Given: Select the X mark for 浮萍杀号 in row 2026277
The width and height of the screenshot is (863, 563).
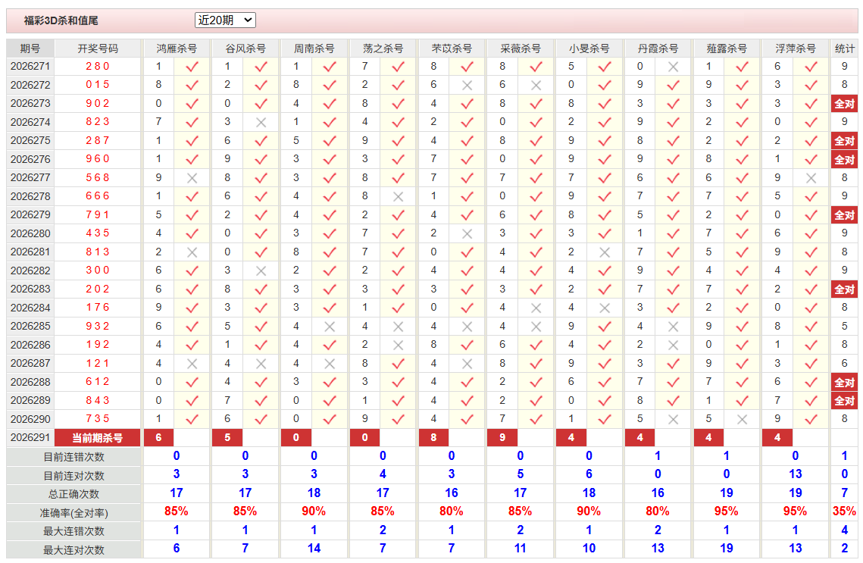Looking at the screenshot, I should point(810,178).
